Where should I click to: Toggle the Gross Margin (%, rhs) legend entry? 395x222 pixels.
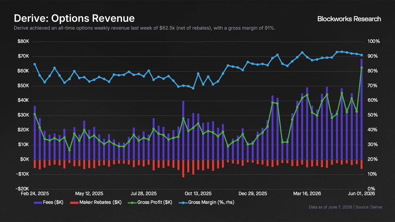206,203
